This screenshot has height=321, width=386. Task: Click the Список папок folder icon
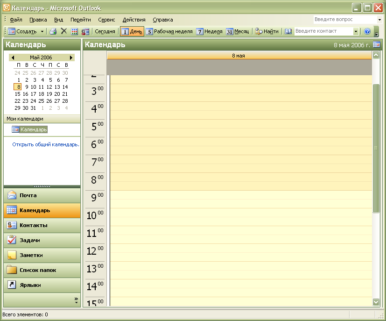(x=12, y=270)
